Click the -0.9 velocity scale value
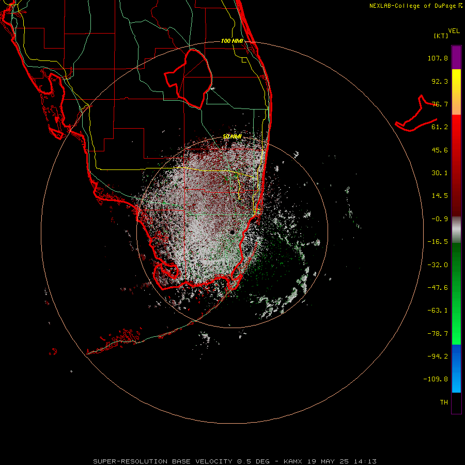Screen dimensions: 465x465 440,219
